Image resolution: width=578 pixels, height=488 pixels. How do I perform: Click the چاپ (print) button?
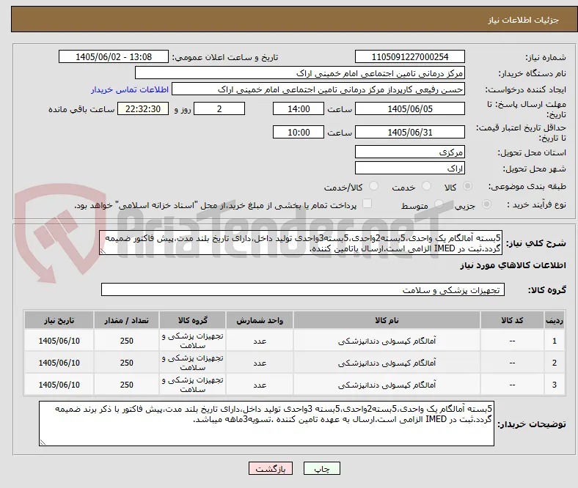(321, 468)
